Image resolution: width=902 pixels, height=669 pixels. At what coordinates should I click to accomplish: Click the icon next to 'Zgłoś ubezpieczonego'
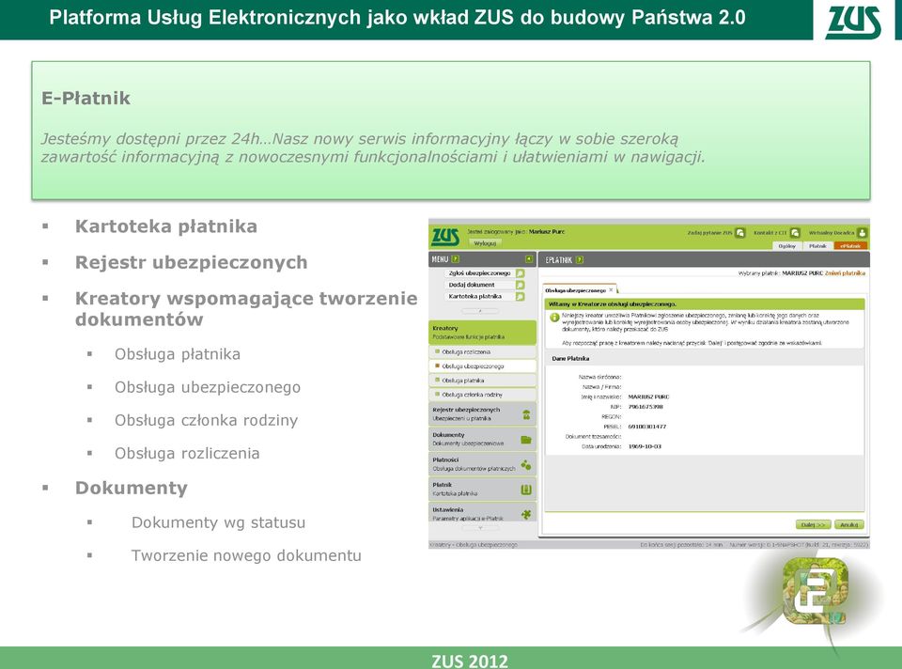(520, 273)
